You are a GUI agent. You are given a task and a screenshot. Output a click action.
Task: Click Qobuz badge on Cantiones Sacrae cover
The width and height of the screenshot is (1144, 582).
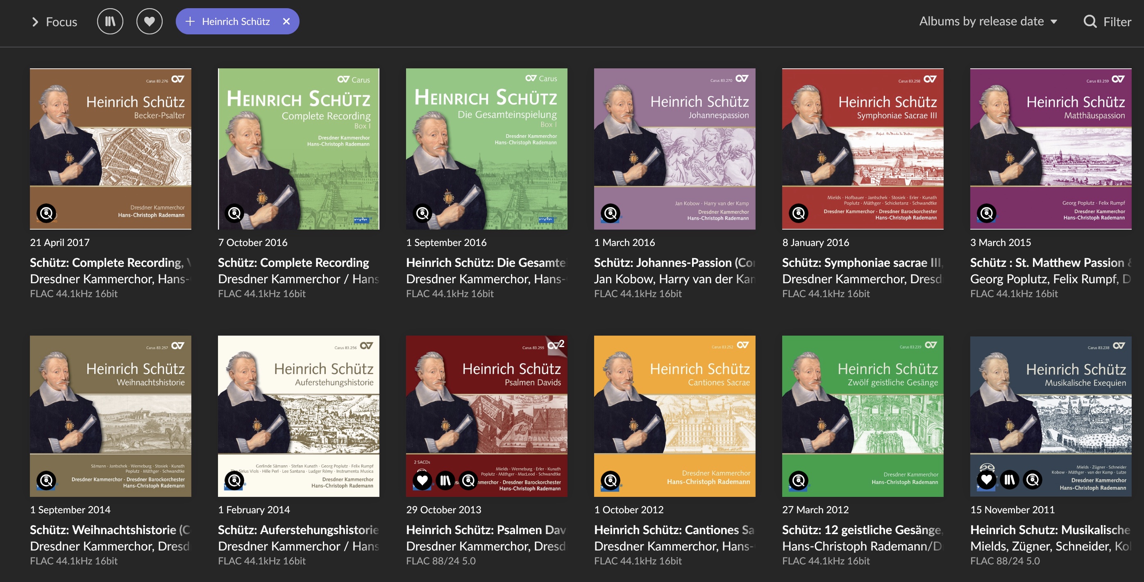pos(611,480)
